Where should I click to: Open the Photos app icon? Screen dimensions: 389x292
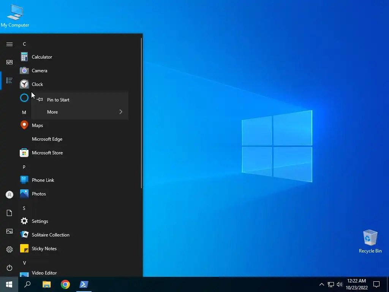(x=24, y=194)
